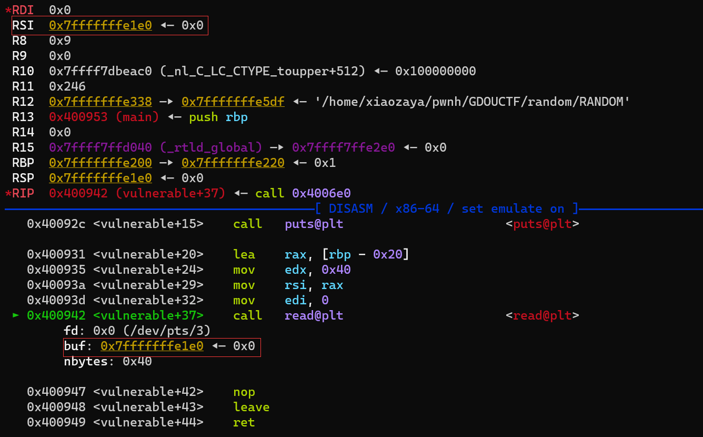Click the R10 address 0x7ffff7dbeac0

tap(101, 71)
